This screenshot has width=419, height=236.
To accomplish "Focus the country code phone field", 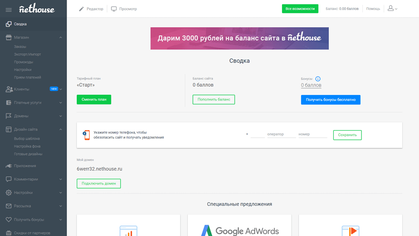I will (x=258, y=134).
